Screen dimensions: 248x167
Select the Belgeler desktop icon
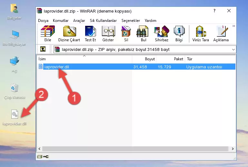point(14,12)
